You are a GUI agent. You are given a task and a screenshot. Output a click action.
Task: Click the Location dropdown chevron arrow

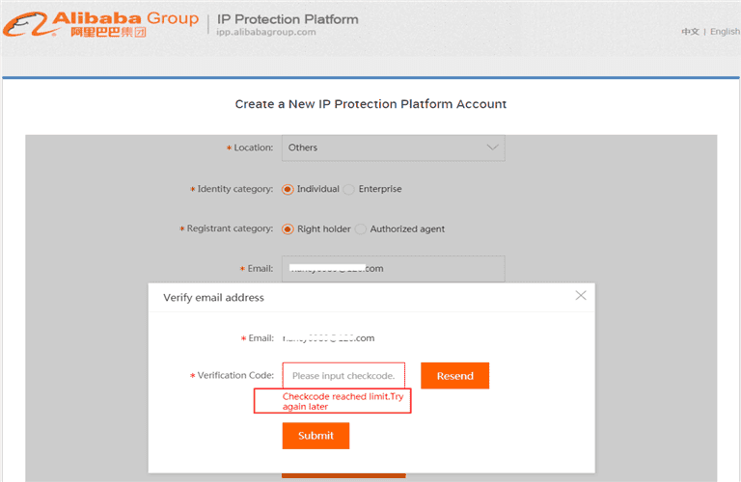[x=493, y=147]
